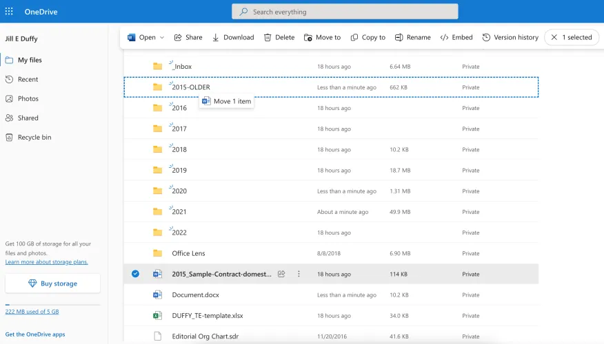
Task: Click Move to in toolbar
Action: pyautogui.click(x=322, y=37)
